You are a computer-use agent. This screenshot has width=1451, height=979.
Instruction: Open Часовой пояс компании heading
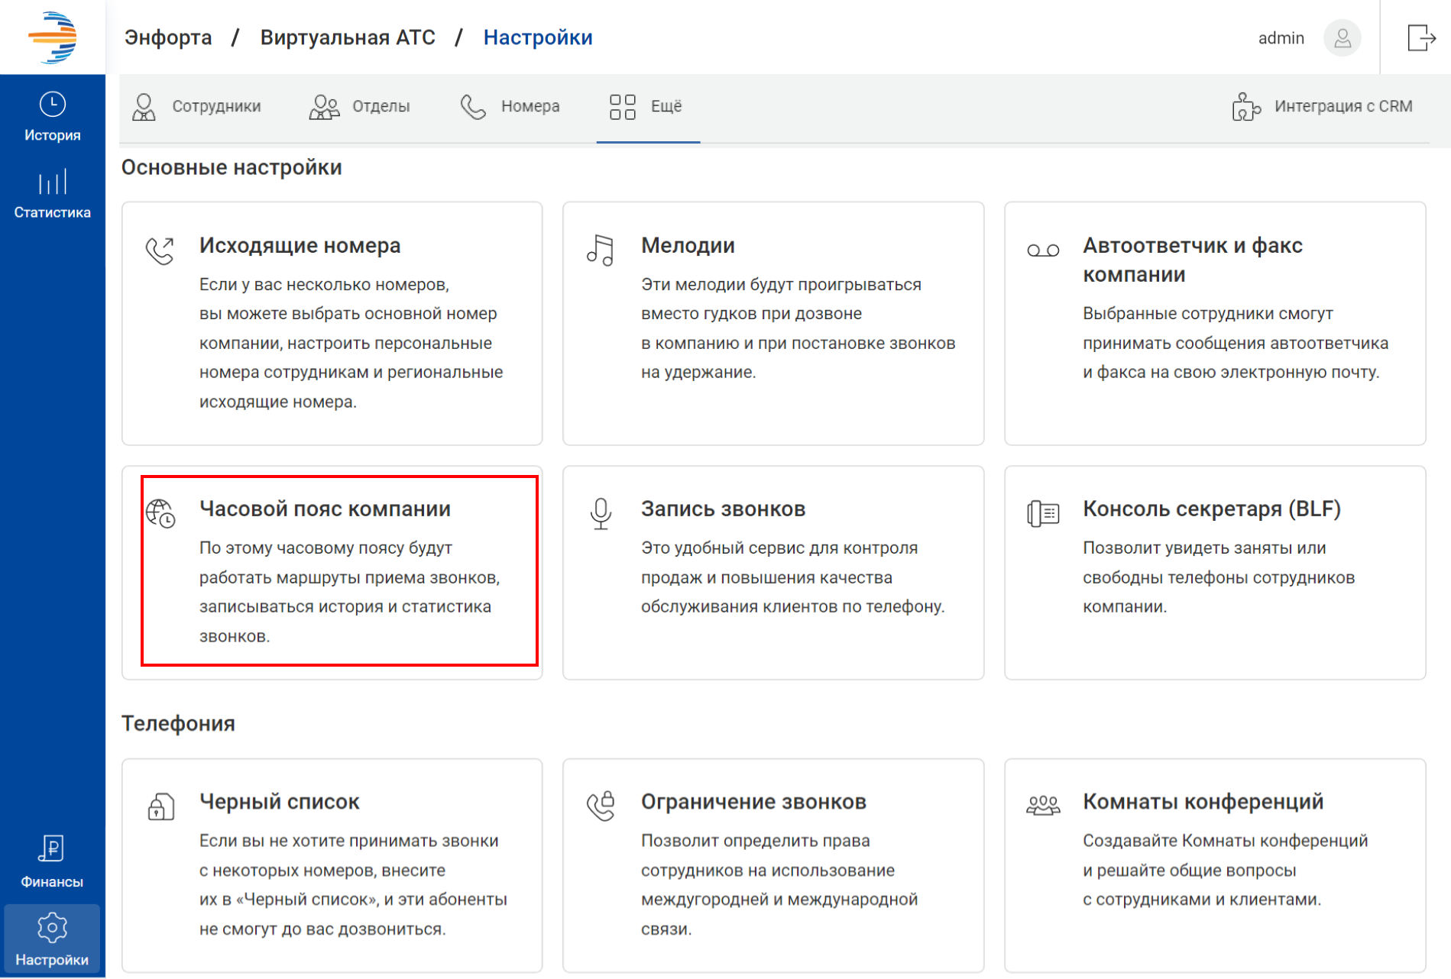click(x=325, y=509)
